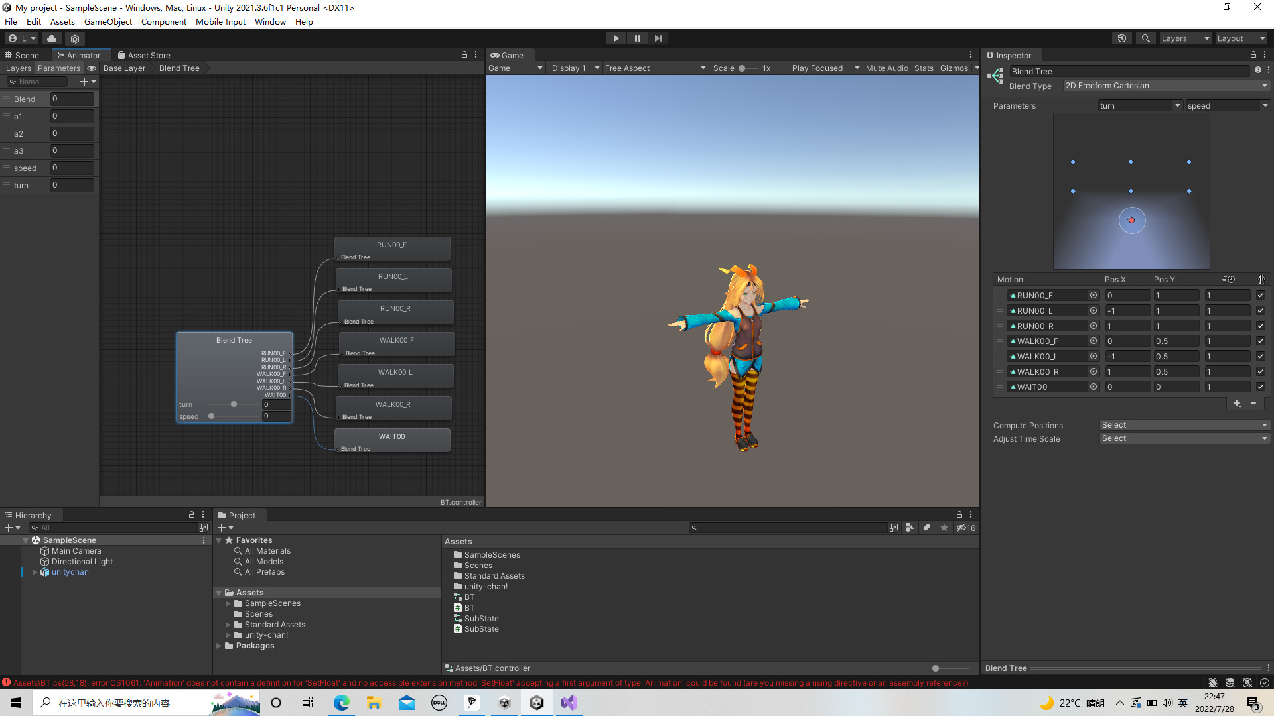Add a motion field with plus

click(1237, 403)
